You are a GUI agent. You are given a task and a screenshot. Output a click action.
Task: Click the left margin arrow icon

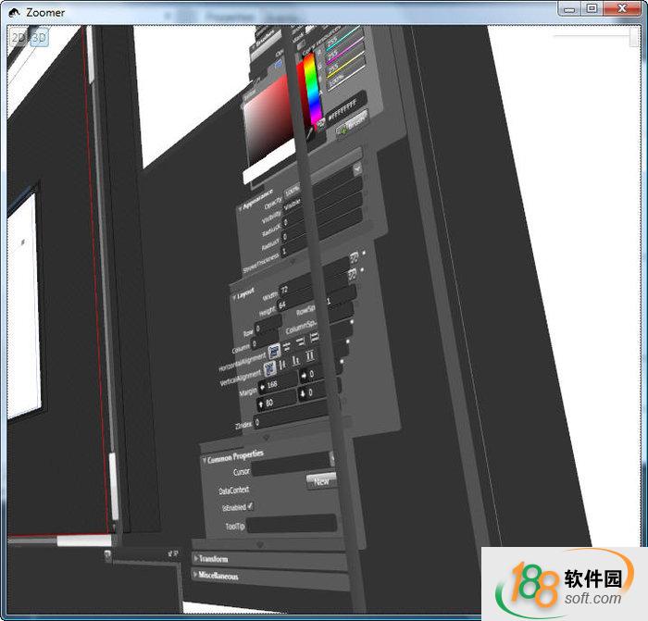(262, 385)
